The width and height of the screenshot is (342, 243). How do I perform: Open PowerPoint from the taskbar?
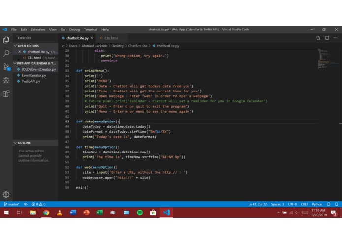click(87, 213)
